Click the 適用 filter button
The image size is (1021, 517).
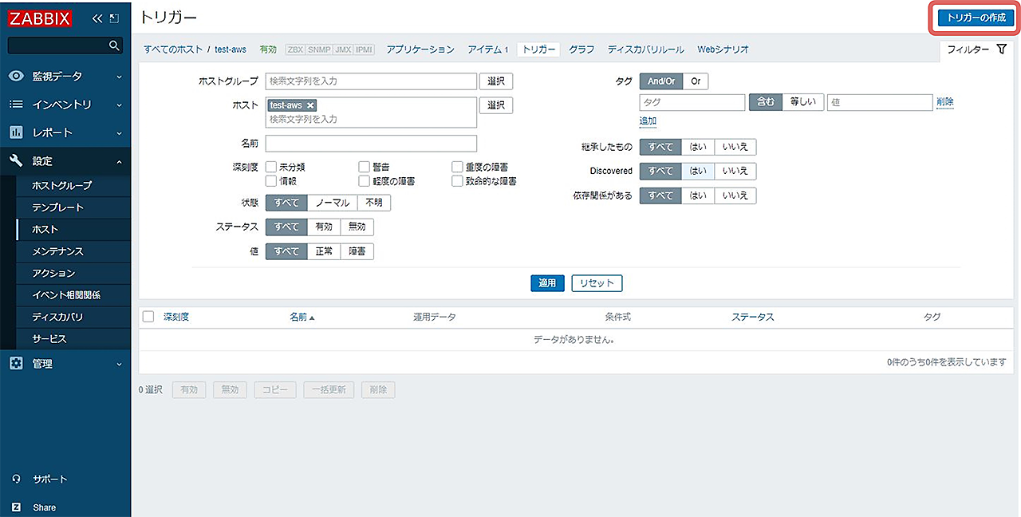[x=547, y=283]
